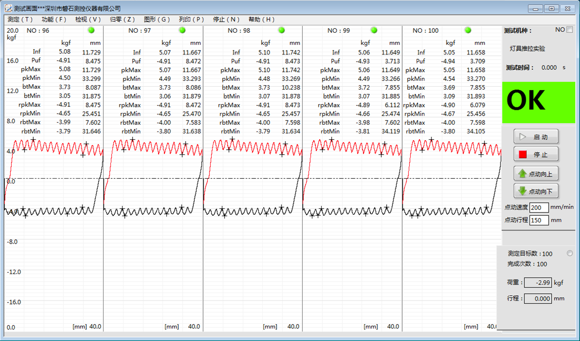Select the green status lamp for NO: 98

(x=281, y=30)
